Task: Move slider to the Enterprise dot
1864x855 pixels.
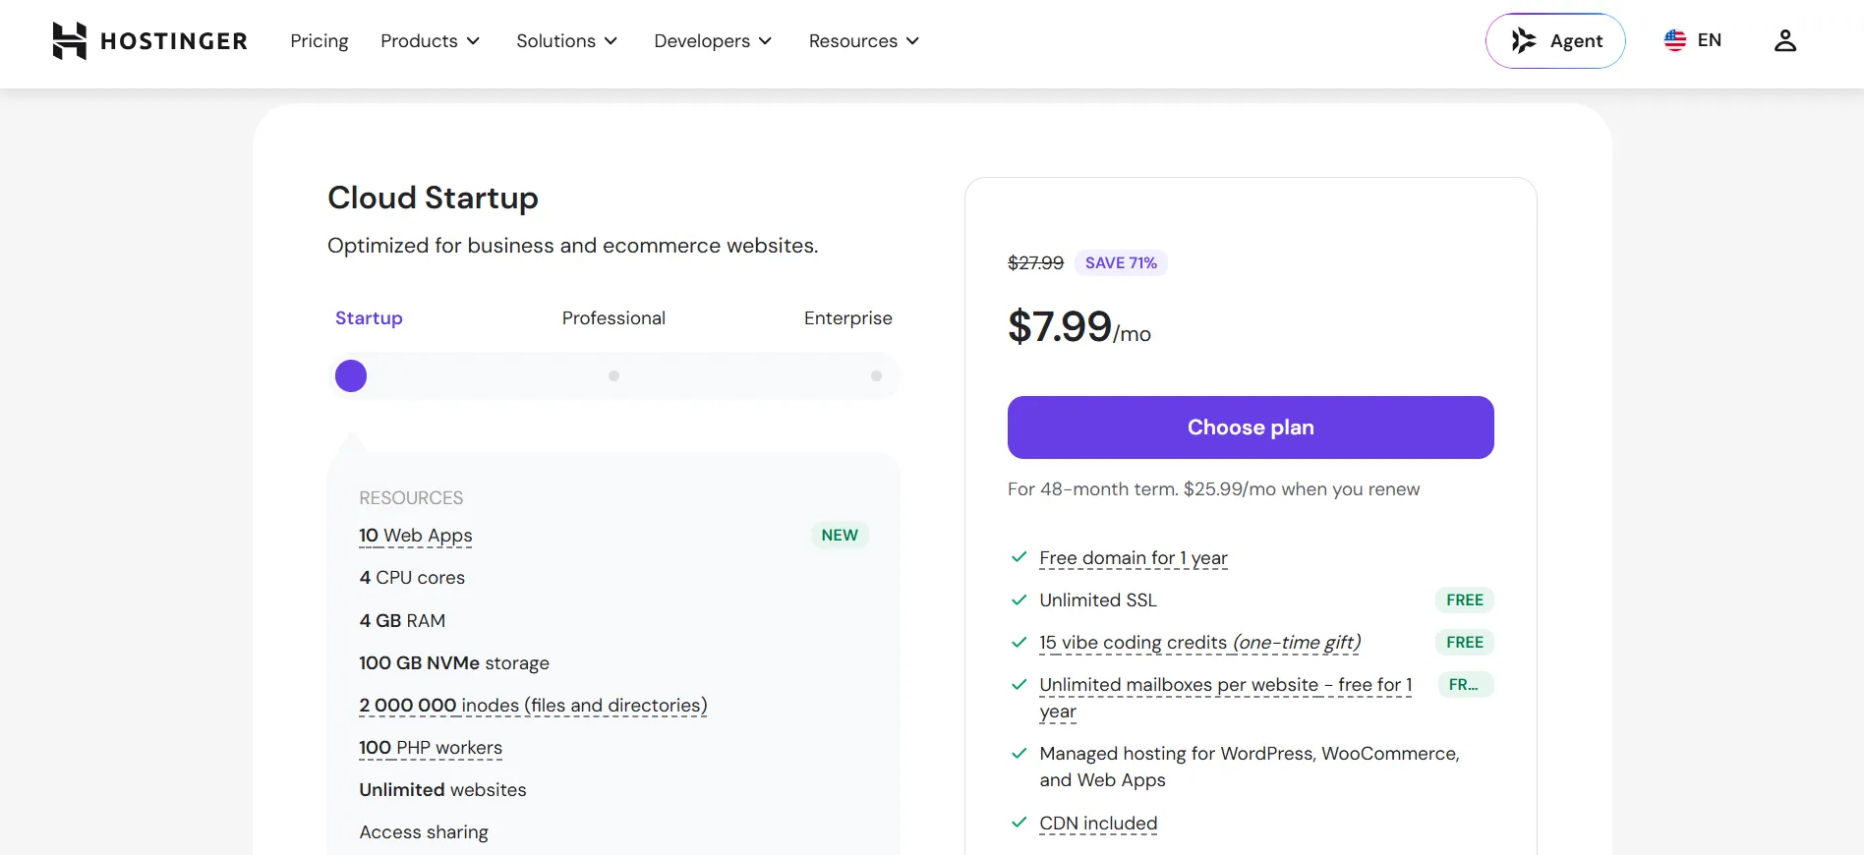Action: point(876,376)
